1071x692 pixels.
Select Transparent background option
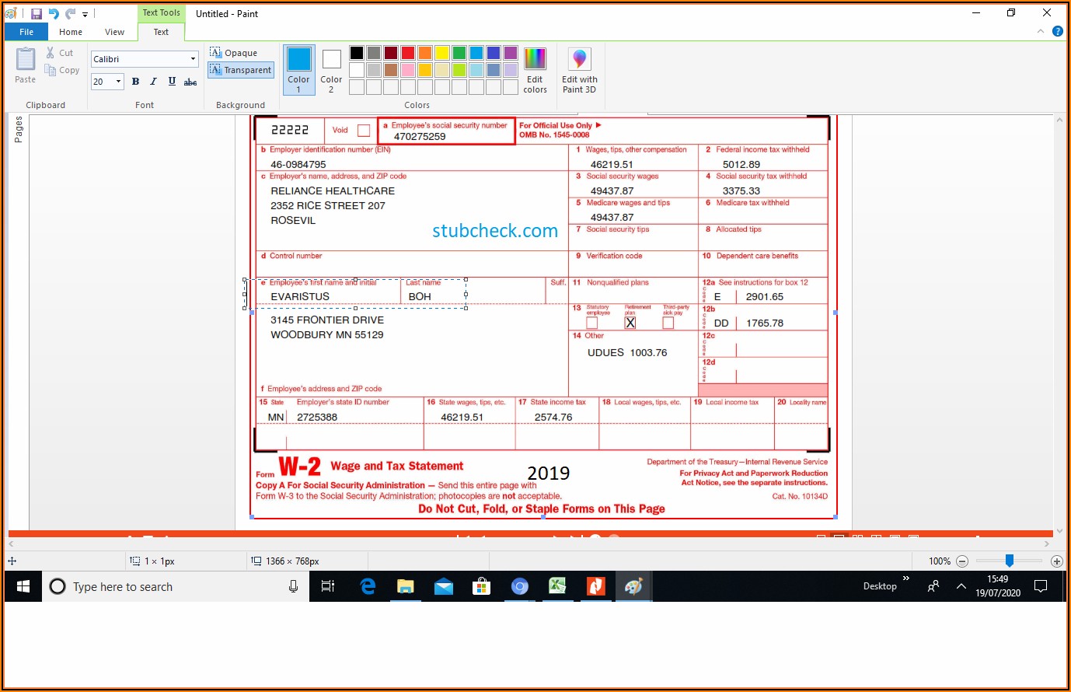(241, 70)
